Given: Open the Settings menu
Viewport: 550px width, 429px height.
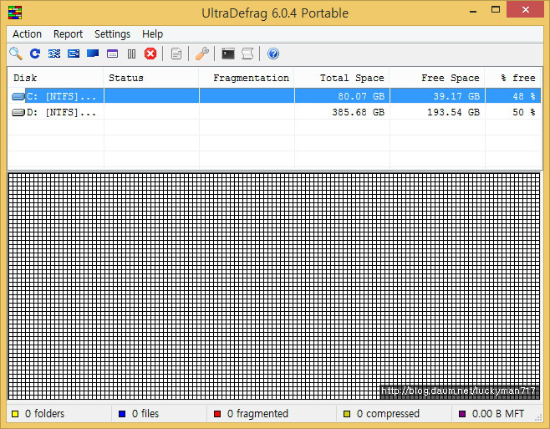Looking at the screenshot, I should (112, 34).
